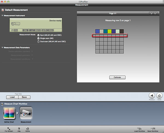Click the beige measured patch
The width and height of the screenshot is (164, 133).
pos(101,31)
